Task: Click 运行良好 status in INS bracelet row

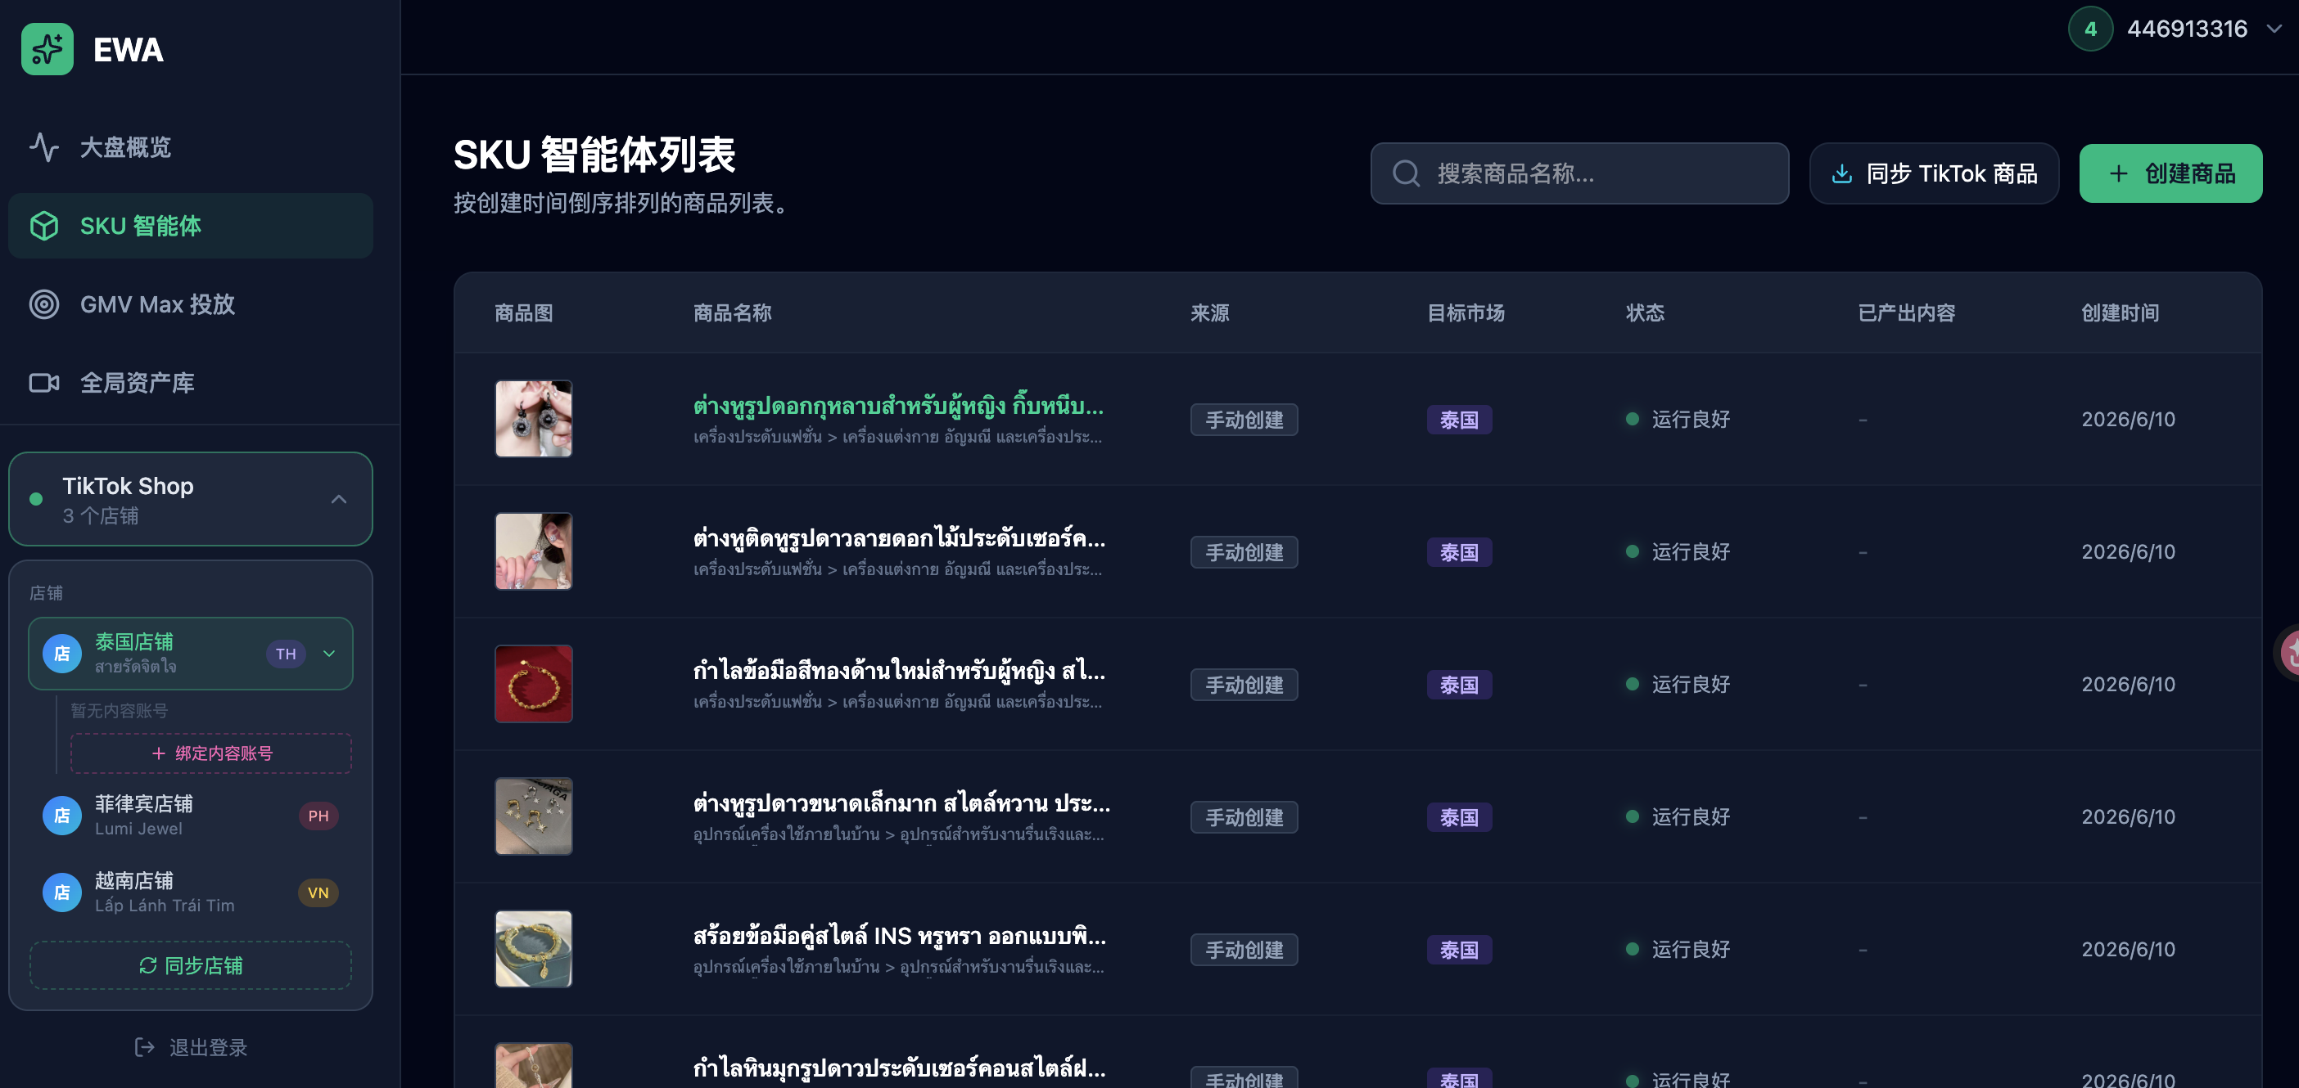Action: pos(1678,949)
